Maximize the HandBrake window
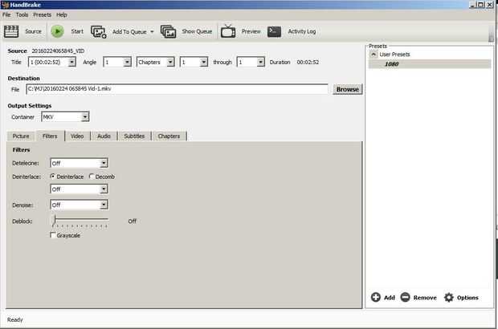This screenshot has height=329, width=498. [x=480, y=5]
